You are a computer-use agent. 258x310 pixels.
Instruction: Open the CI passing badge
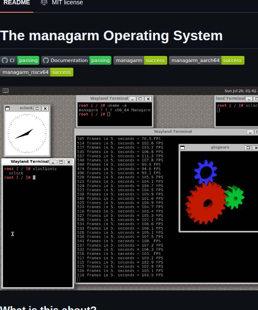(x=20, y=60)
